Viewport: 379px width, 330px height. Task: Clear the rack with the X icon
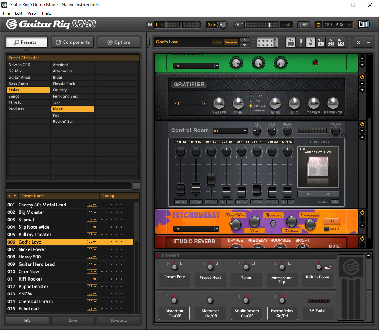(358, 42)
